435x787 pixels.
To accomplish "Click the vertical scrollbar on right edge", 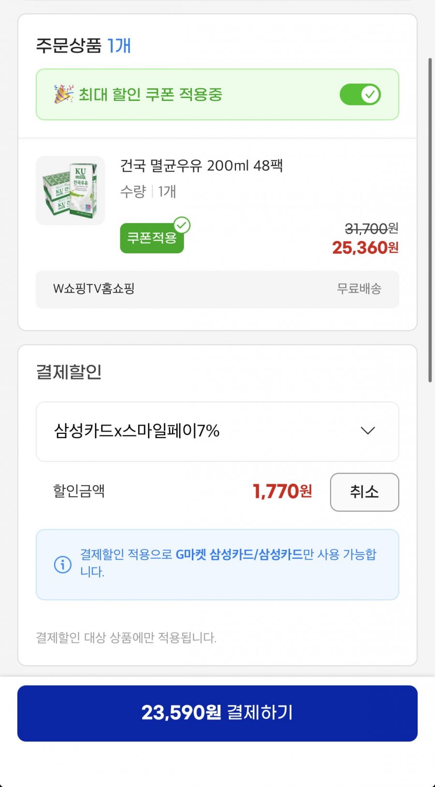I will pyautogui.click(x=430, y=220).
